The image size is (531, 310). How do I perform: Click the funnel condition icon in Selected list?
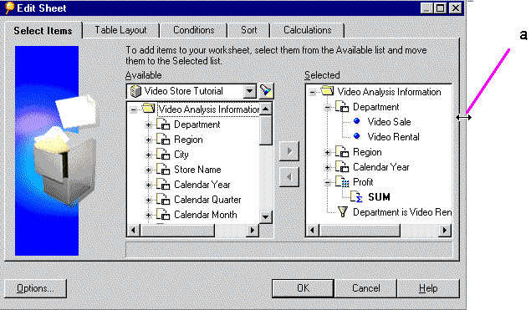click(343, 212)
